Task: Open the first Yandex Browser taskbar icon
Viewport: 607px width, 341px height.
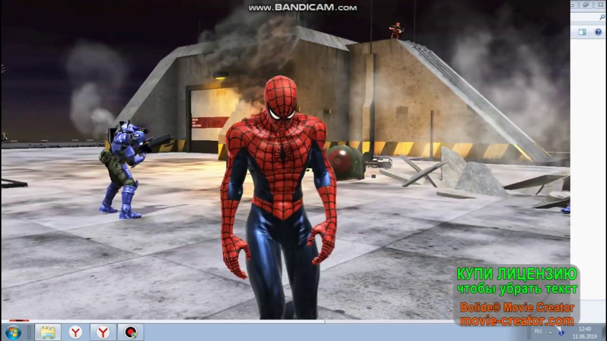Action: [x=75, y=332]
